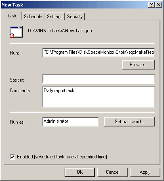Click the Task tab
Image resolution: width=164 pixels, height=181 pixels.
(12, 16)
